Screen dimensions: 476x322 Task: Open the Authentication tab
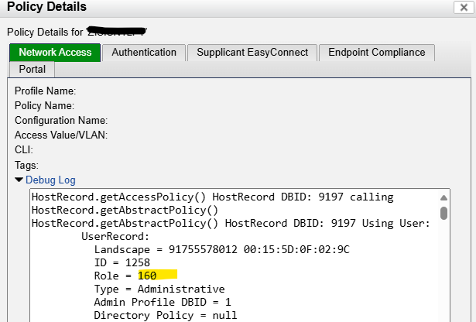tap(144, 53)
